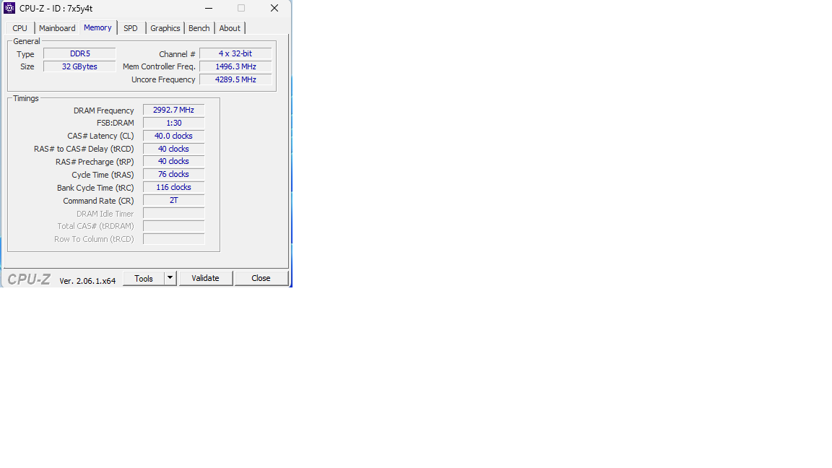Select the 1496.3 MHz controller frequency

(x=235, y=66)
